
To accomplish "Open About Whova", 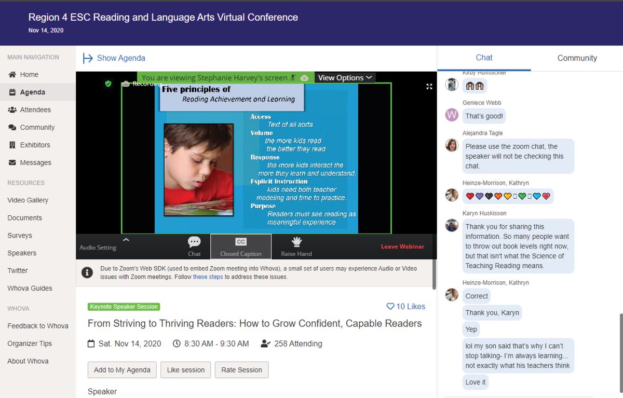I will pyautogui.click(x=28, y=361).
